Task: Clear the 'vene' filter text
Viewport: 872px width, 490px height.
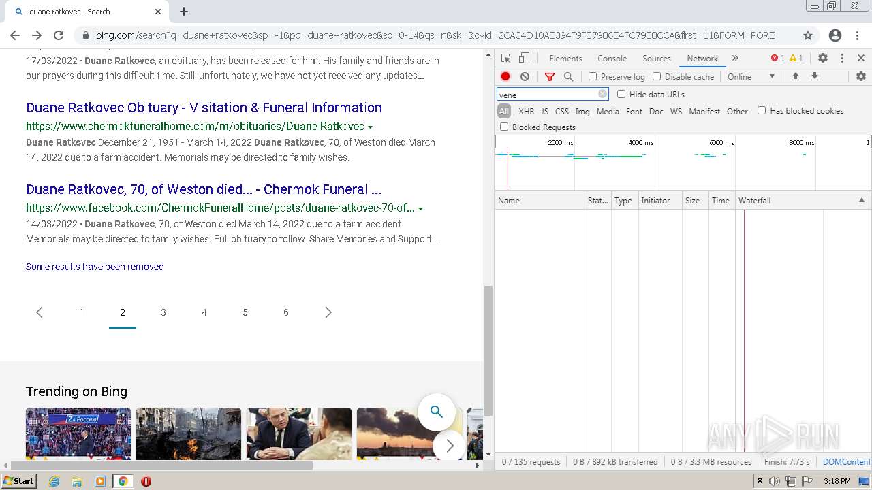Action: [x=602, y=95]
